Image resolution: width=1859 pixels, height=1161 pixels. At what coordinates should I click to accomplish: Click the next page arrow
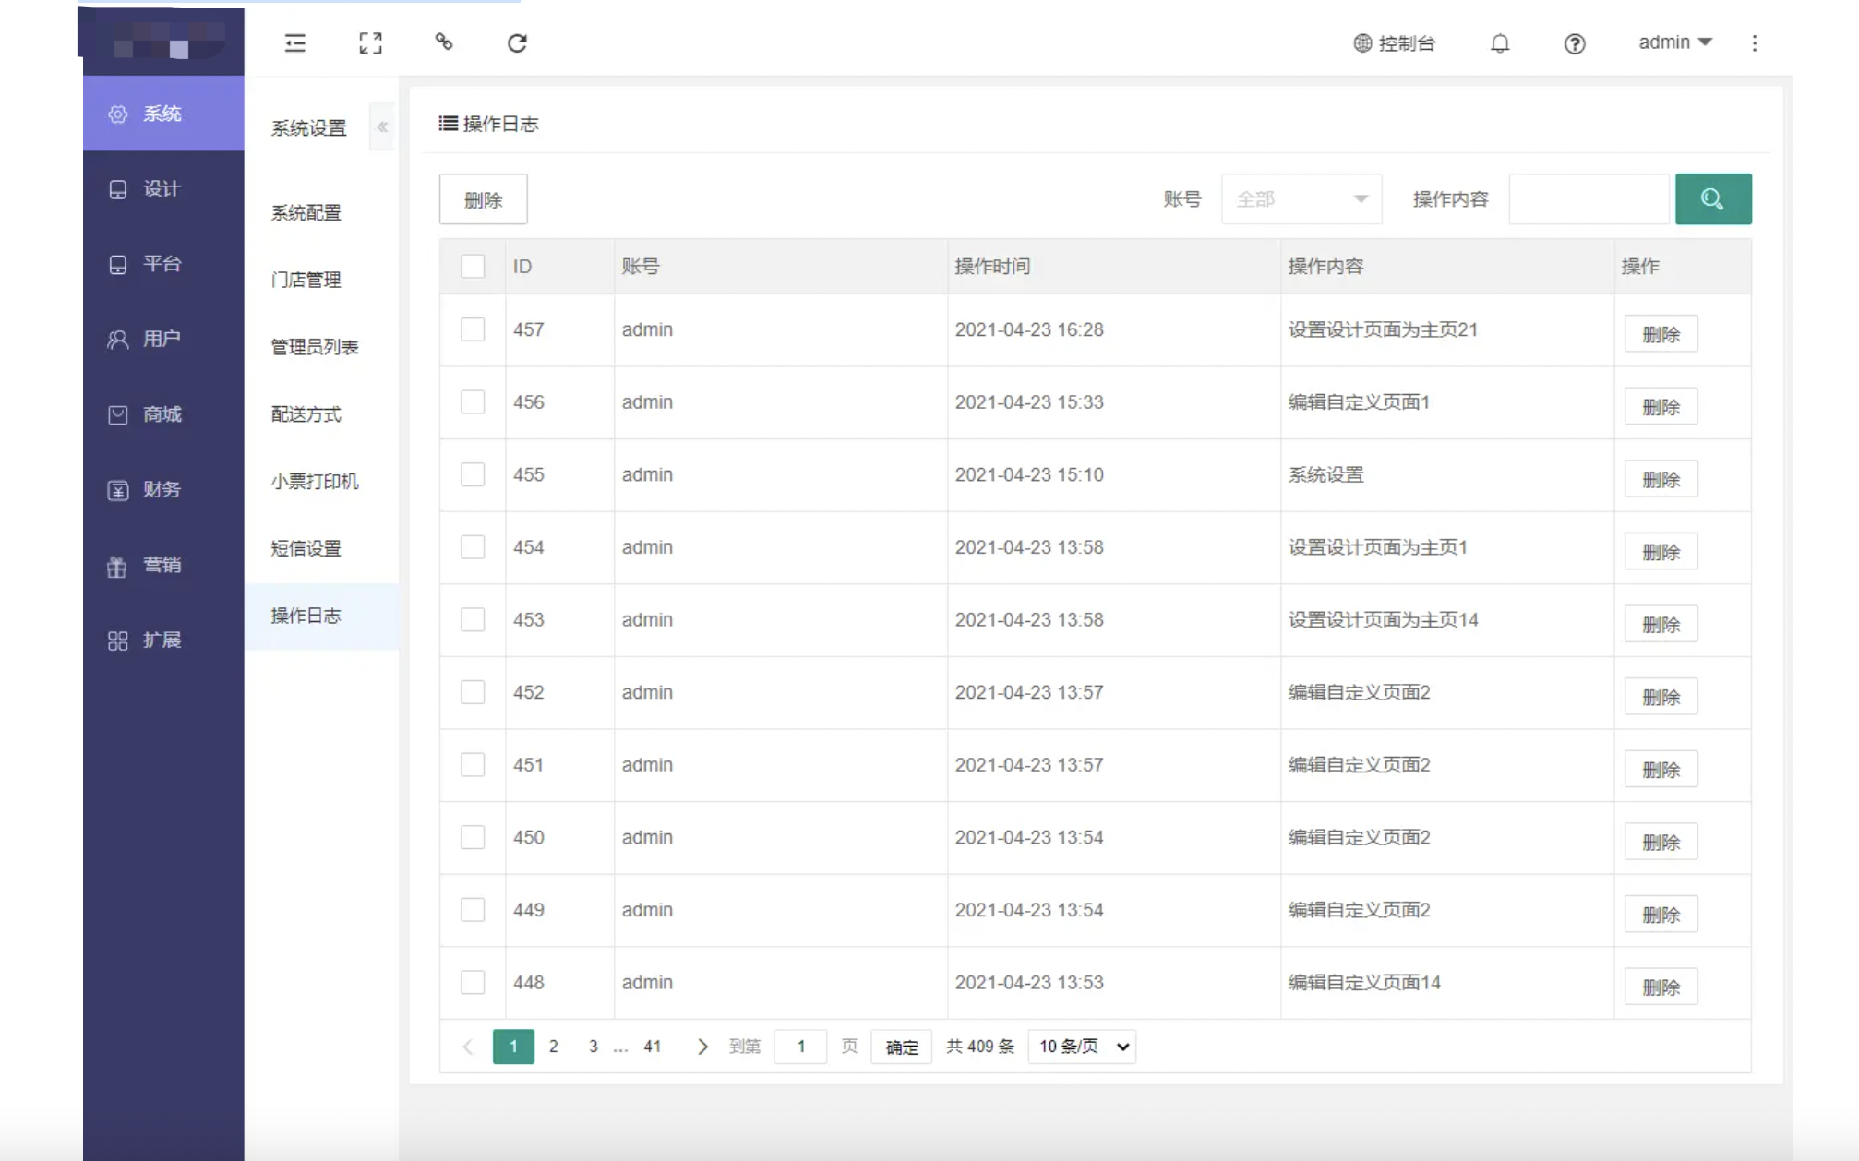(702, 1047)
